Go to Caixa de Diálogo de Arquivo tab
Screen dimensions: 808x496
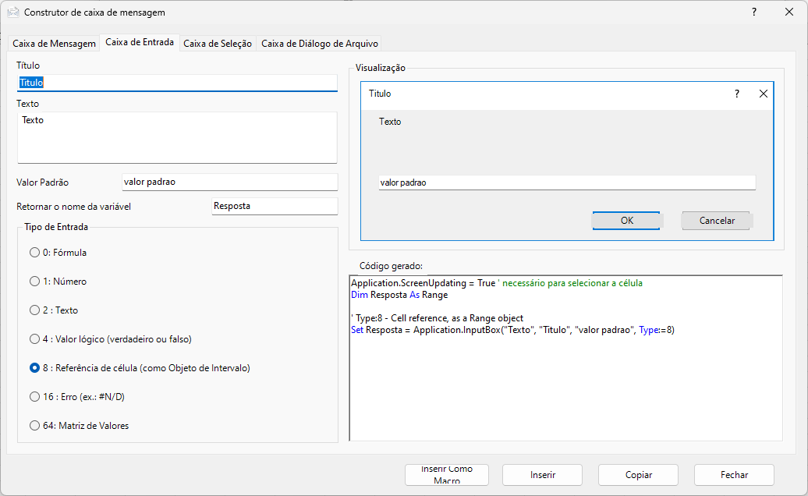tap(320, 43)
